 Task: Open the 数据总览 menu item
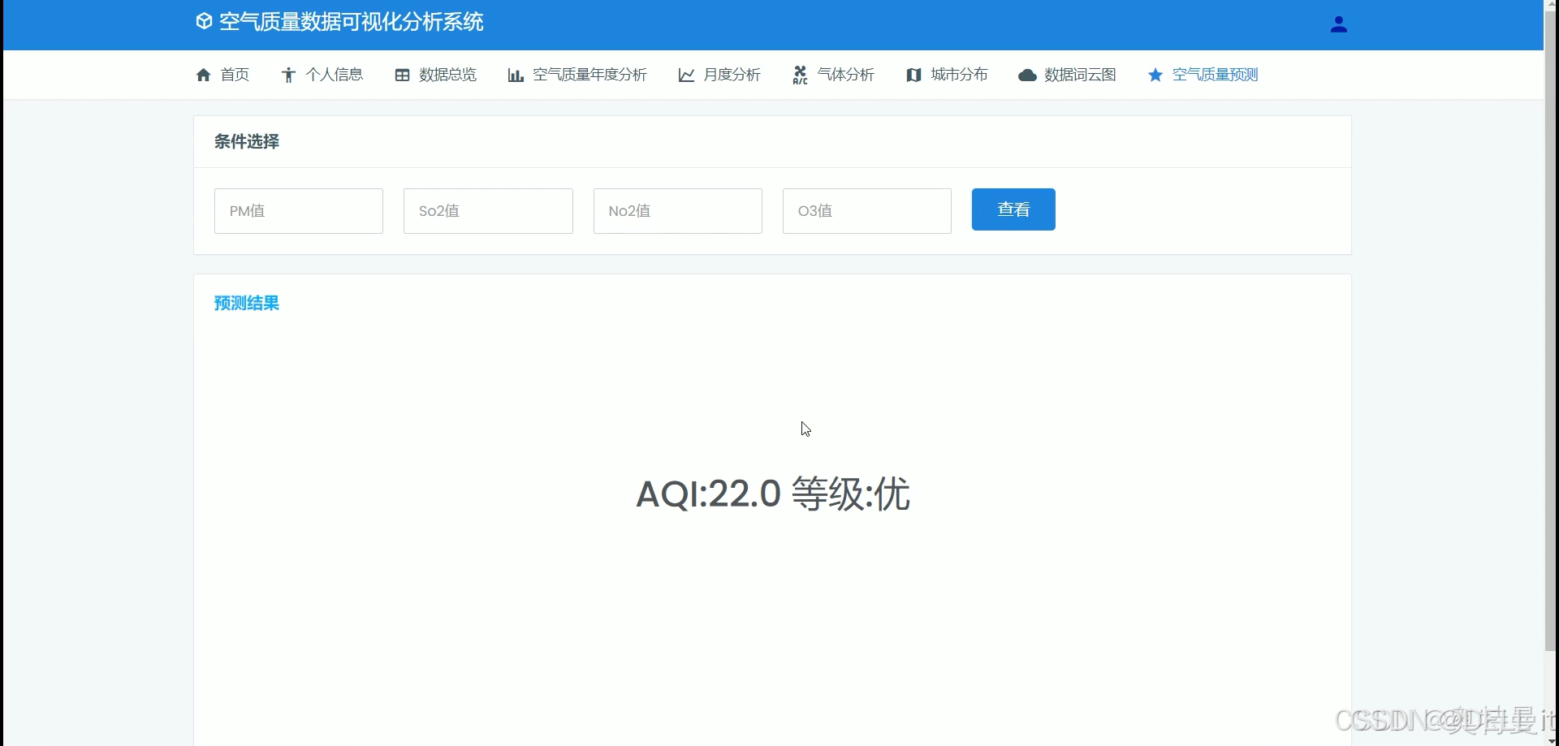(436, 75)
